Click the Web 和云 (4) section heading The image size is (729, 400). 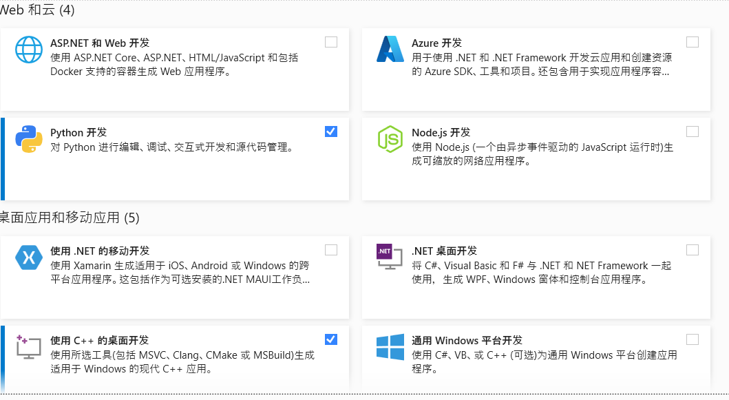pyautogui.click(x=37, y=10)
